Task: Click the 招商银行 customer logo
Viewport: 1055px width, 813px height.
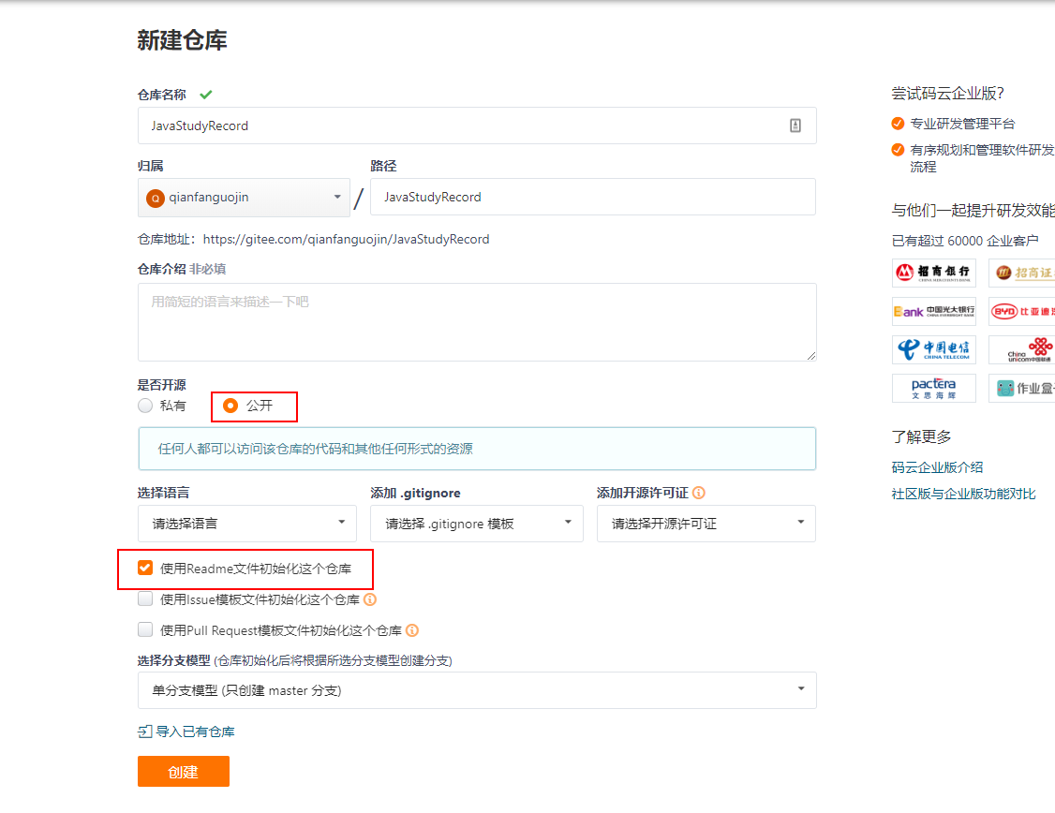Action: coord(933,273)
